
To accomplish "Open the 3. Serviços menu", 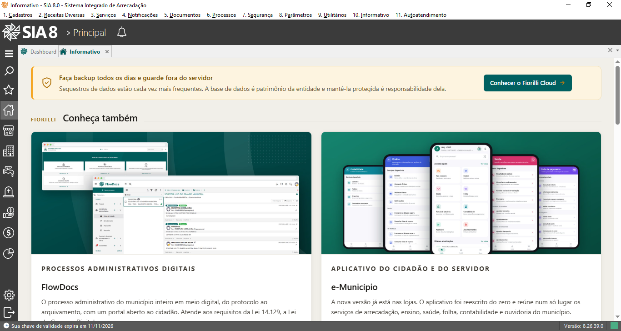I will pyautogui.click(x=103, y=15).
